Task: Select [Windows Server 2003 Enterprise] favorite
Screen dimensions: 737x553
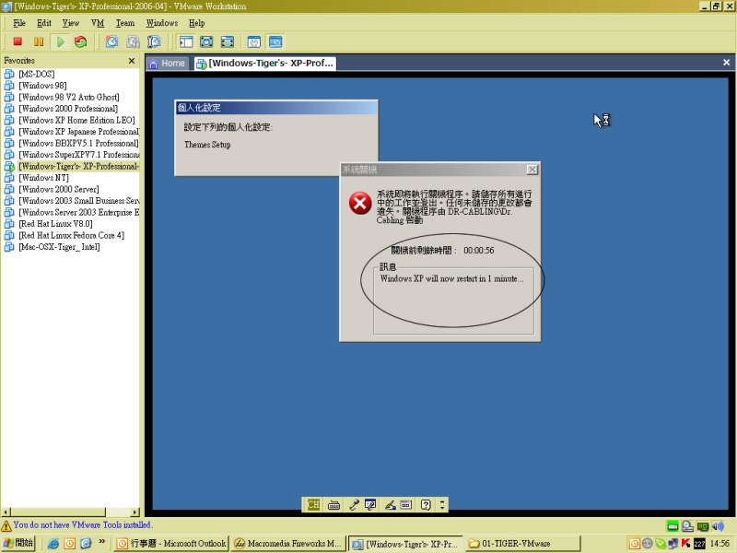Action: tap(78, 212)
